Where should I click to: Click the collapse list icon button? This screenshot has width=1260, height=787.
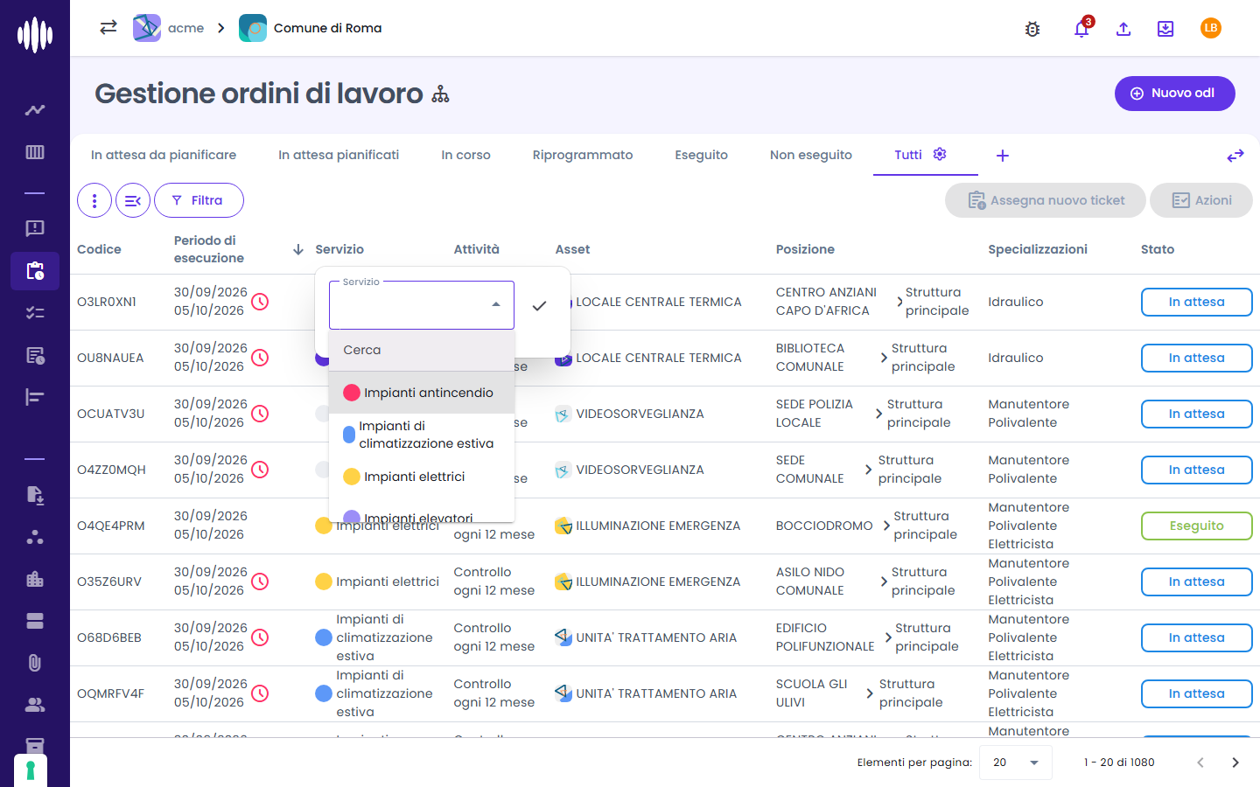coord(133,200)
